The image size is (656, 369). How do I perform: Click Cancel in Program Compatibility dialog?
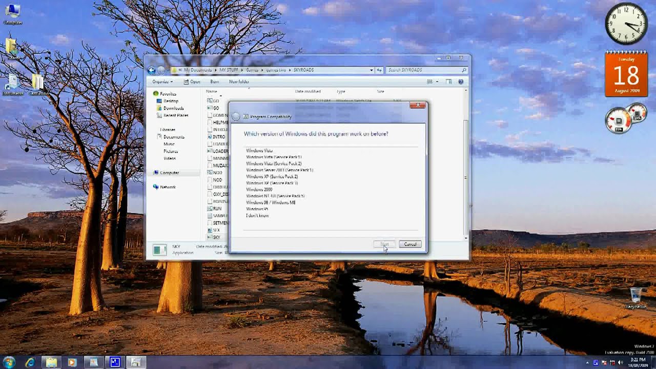(x=410, y=244)
